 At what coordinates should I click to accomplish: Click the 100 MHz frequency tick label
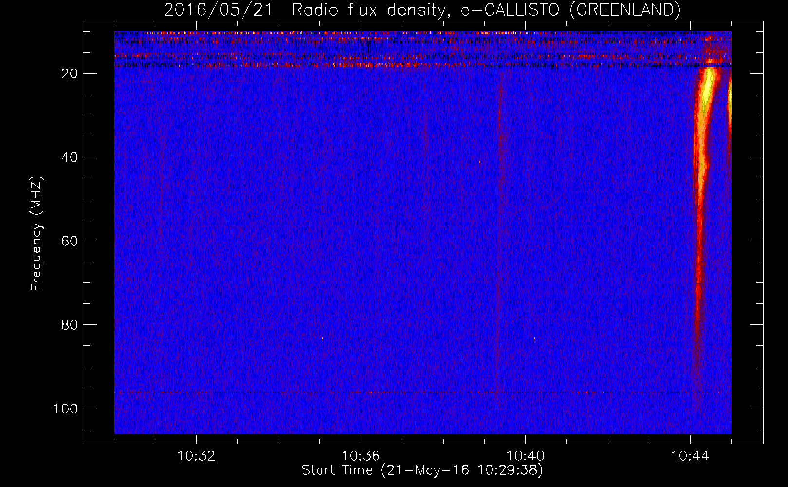pos(66,409)
